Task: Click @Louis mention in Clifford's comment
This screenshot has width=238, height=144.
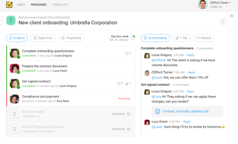Action: pyautogui.click(x=157, y=78)
